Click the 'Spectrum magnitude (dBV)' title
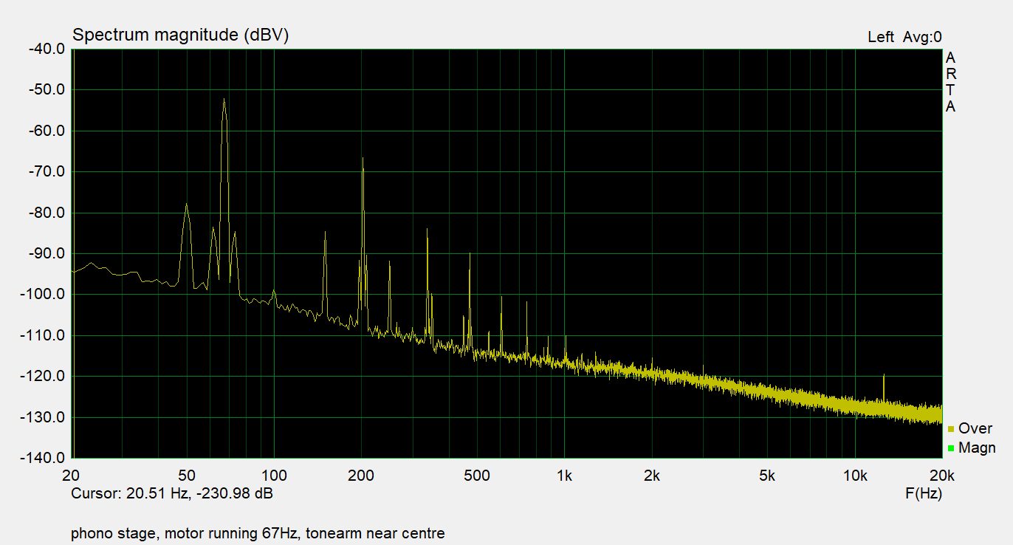This screenshot has width=1013, height=545. pos(180,35)
